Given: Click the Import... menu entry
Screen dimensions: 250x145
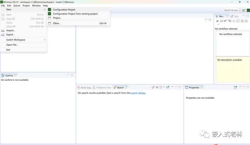Looking at the screenshot, I should 24,30.
